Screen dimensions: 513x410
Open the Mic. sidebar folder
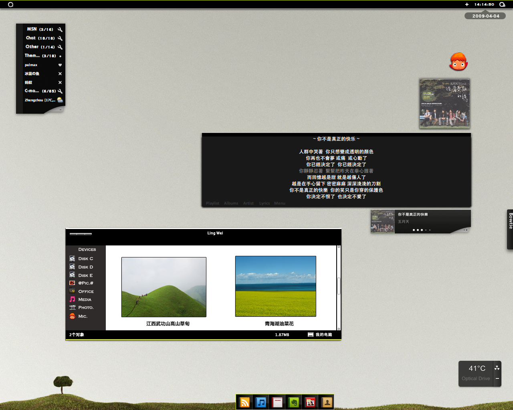pyautogui.click(x=79, y=316)
